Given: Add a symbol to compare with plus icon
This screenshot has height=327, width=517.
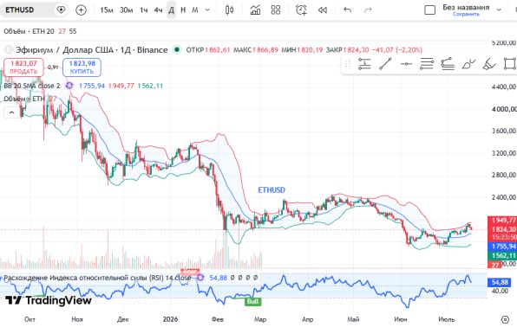Looking at the screenshot, I should point(81,10).
